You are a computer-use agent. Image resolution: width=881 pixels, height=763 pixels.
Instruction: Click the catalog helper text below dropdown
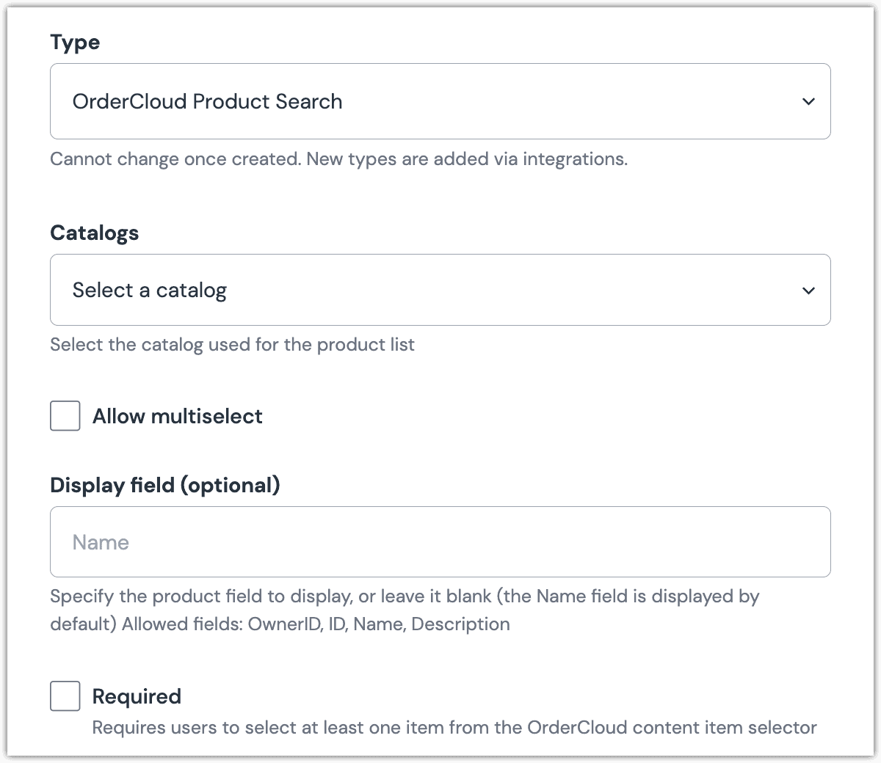[232, 345]
